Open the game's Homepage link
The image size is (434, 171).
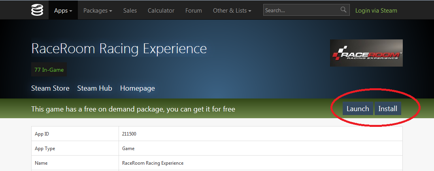(137, 88)
